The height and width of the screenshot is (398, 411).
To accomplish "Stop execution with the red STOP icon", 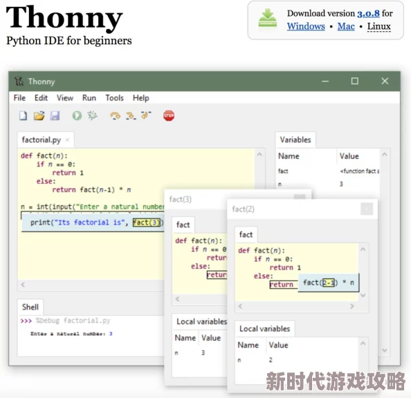I will point(169,115).
